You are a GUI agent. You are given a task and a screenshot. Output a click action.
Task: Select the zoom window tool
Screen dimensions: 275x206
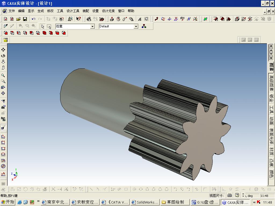[x=3, y=82]
